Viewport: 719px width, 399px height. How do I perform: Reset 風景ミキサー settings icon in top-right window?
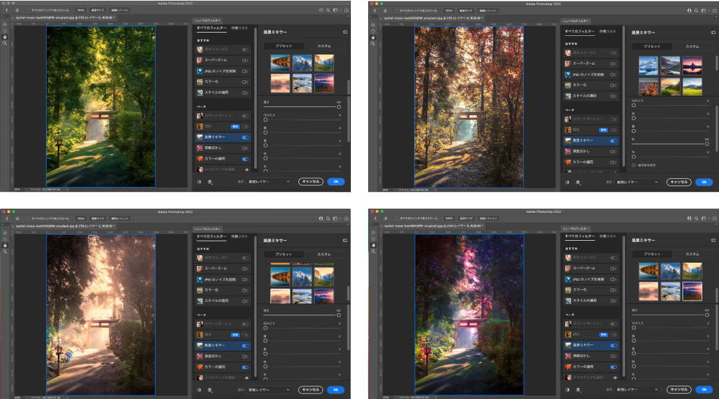pyautogui.click(x=713, y=33)
